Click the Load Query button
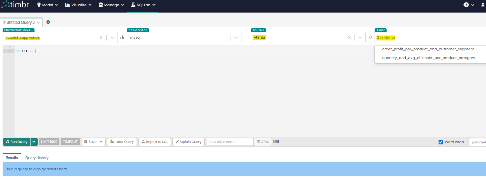The width and height of the screenshot is (486, 179). point(122,142)
